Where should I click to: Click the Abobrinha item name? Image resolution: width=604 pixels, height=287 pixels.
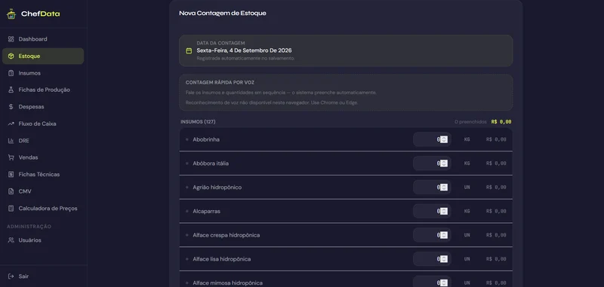(206, 139)
